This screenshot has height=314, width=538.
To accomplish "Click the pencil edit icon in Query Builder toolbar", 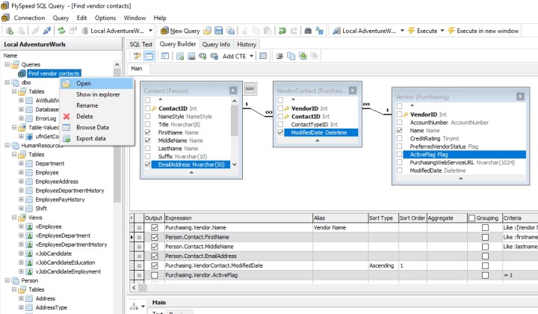I will point(137,56).
